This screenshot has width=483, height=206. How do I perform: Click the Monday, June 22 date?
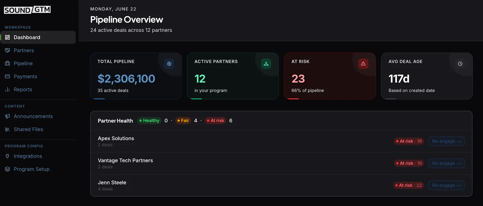[x=113, y=9]
